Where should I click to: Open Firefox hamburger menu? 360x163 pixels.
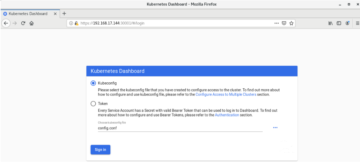click(x=357, y=23)
